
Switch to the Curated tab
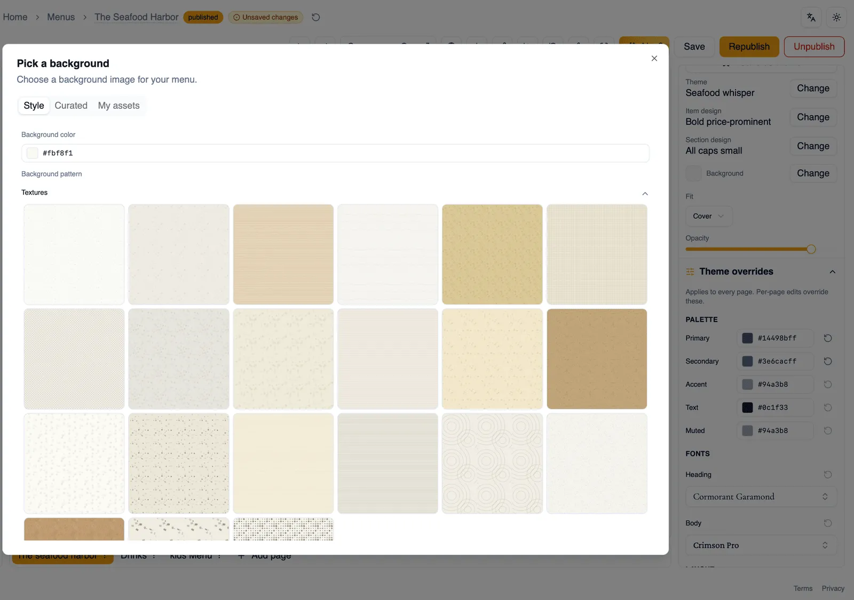pos(71,106)
